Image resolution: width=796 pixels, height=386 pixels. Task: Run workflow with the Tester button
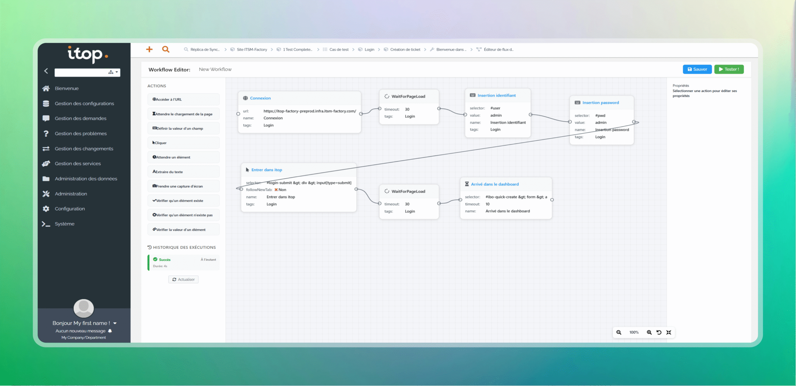coord(729,69)
